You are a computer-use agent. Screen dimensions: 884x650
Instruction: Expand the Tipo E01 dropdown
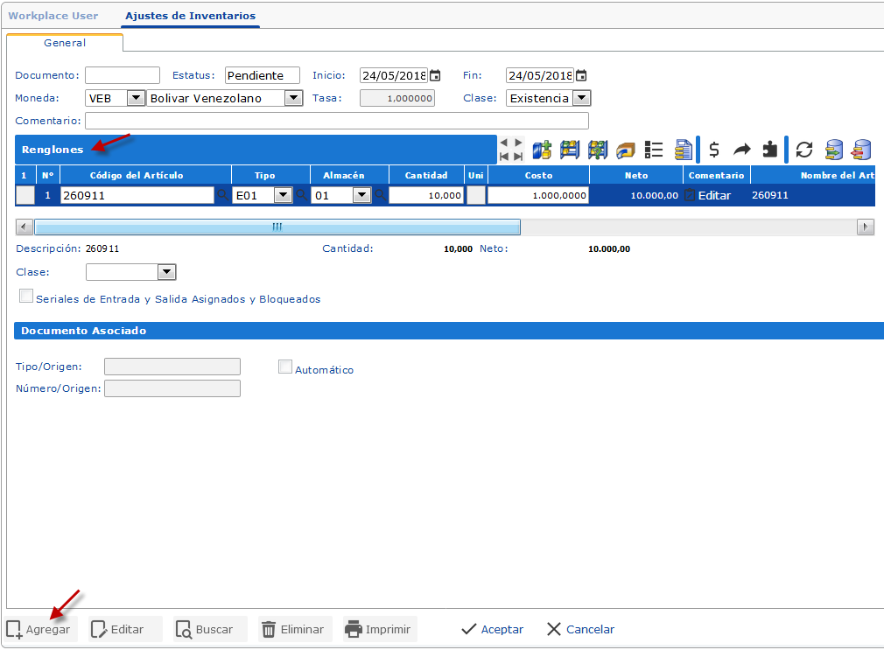click(x=282, y=194)
